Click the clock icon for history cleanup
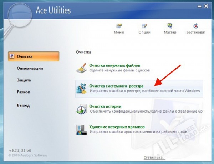This screenshot has width=214, height=164. tap(82, 109)
